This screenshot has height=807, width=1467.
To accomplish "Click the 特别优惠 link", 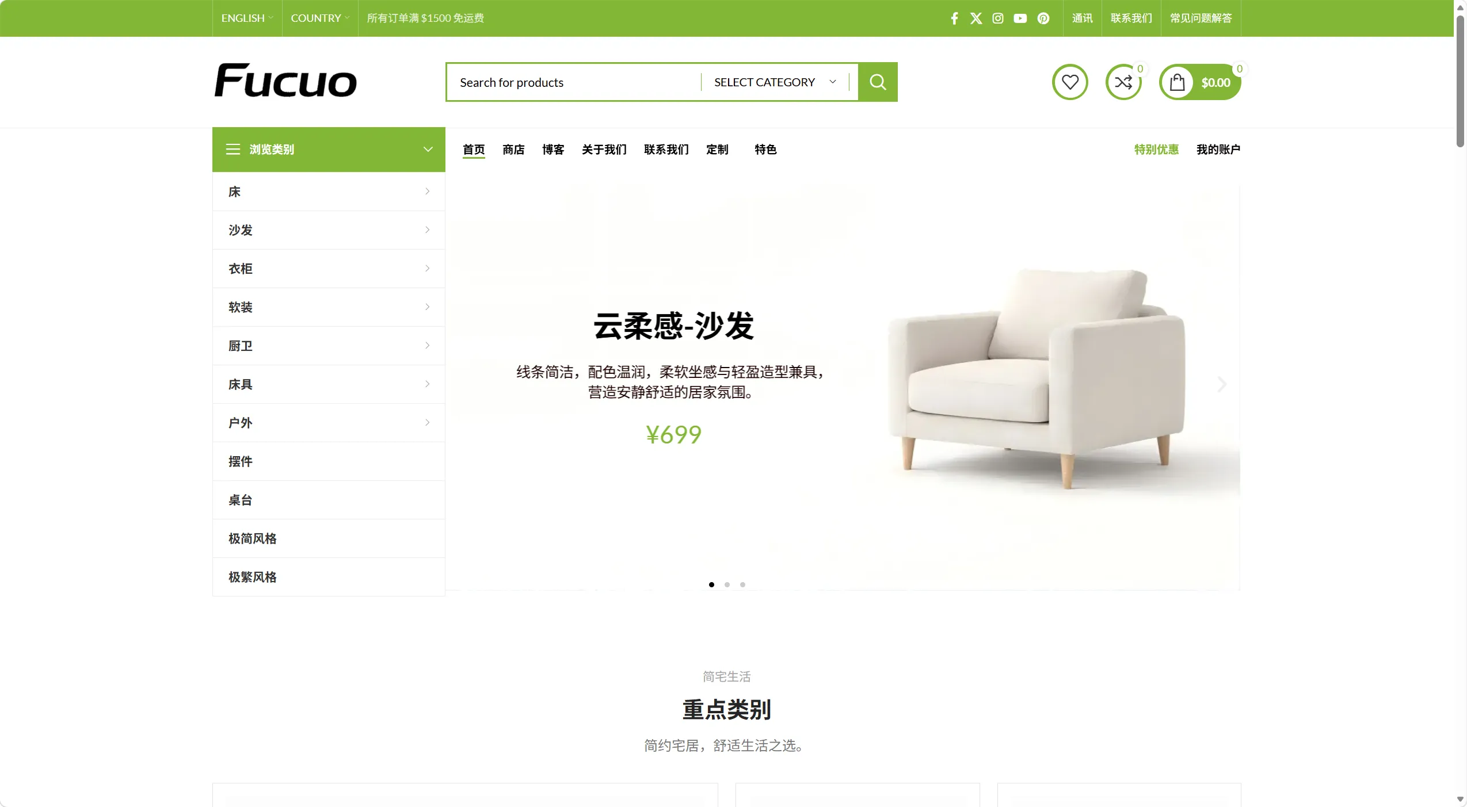I will [1156, 150].
